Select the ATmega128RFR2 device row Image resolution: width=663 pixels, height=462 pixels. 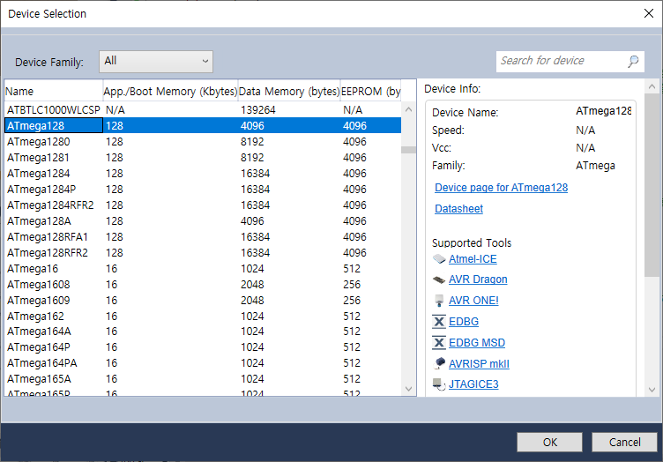[203, 253]
